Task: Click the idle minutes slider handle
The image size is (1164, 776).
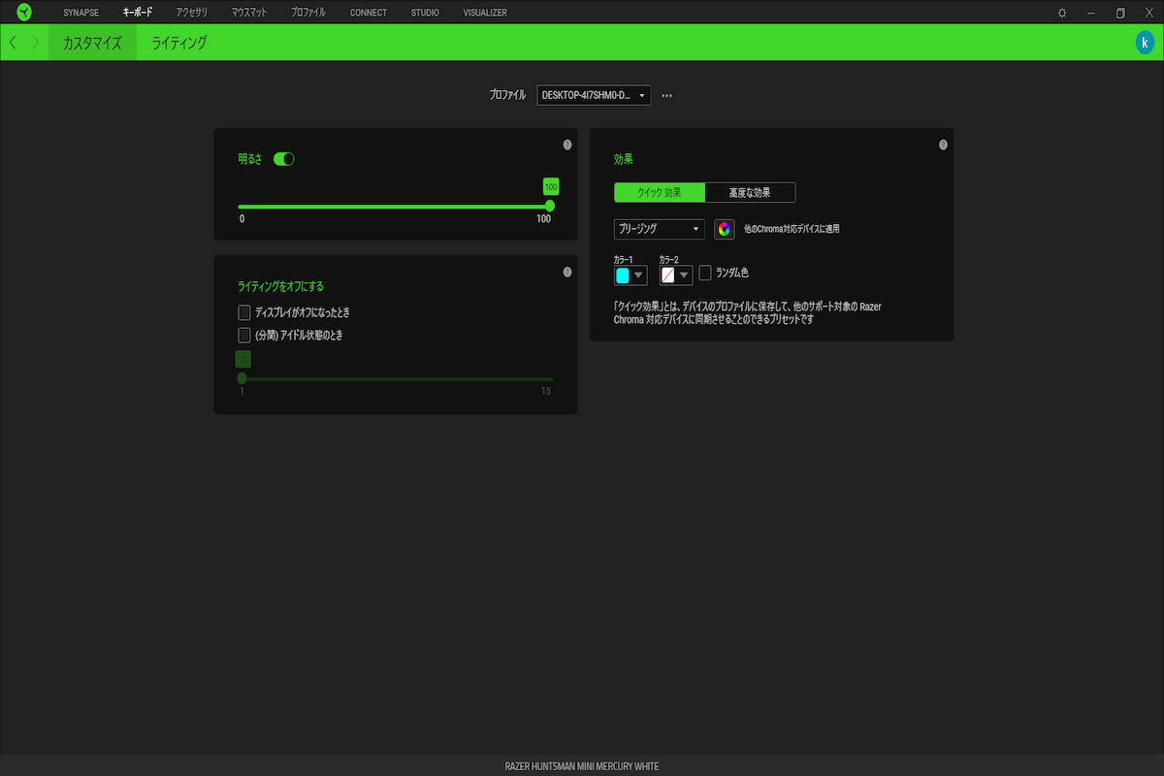Action: [x=242, y=378]
